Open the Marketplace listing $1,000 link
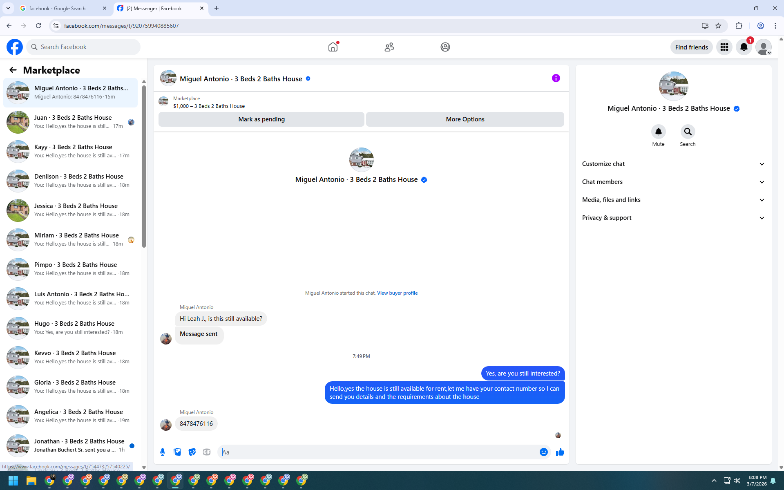The image size is (784, 490). pyautogui.click(x=209, y=106)
